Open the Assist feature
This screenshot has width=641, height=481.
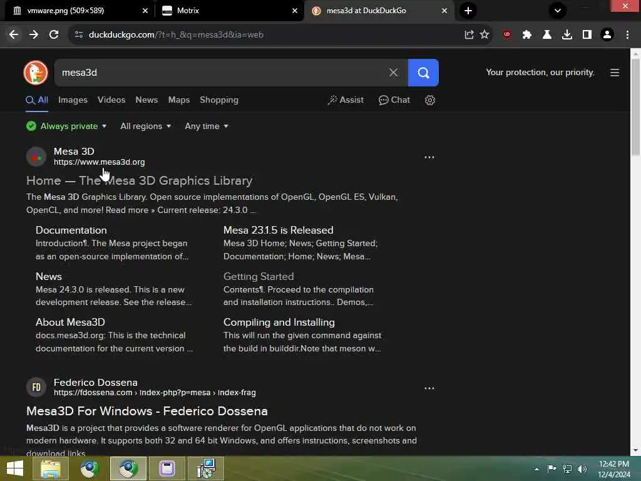tap(346, 100)
